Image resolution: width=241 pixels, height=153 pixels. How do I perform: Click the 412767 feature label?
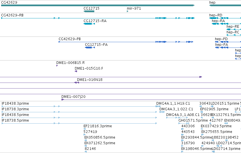coord(216,120)
